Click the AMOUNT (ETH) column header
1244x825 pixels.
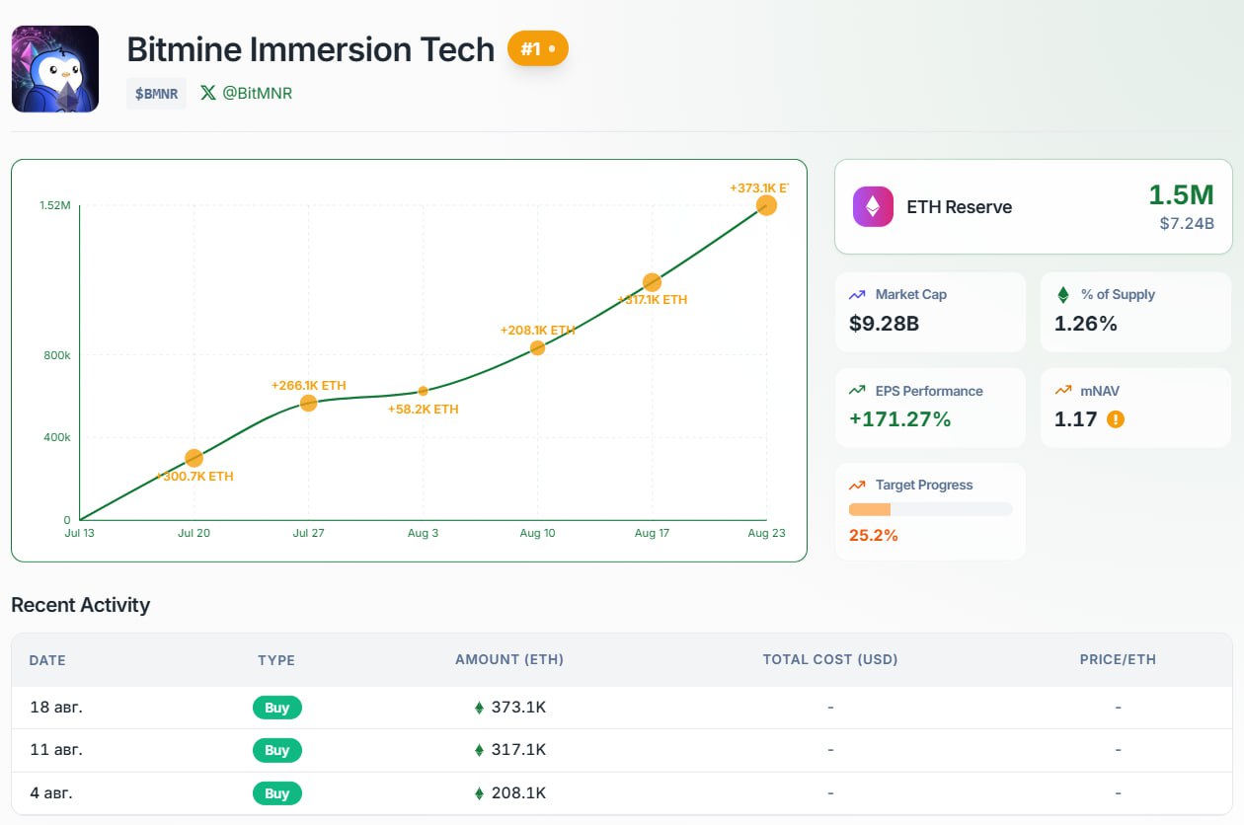(x=509, y=660)
